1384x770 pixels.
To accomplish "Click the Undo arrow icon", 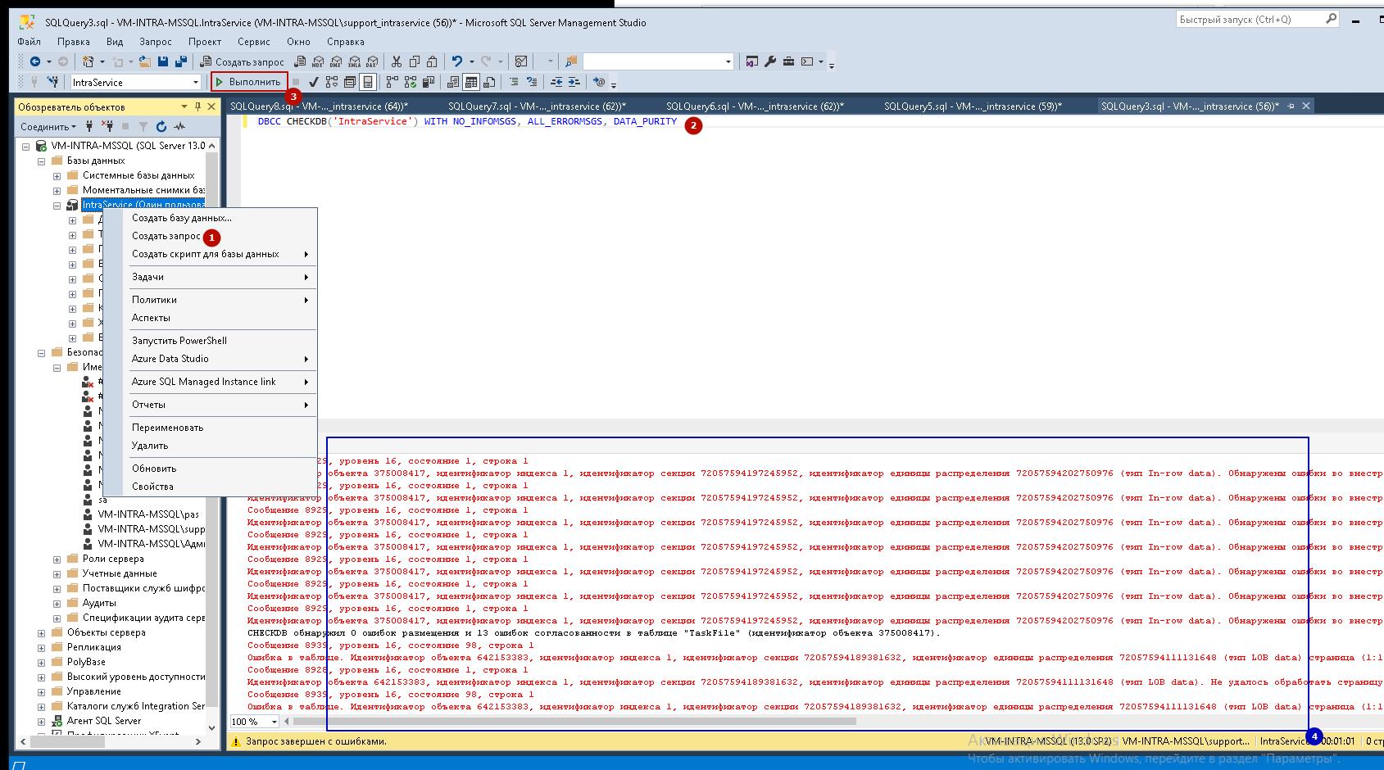I will (x=456, y=61).
